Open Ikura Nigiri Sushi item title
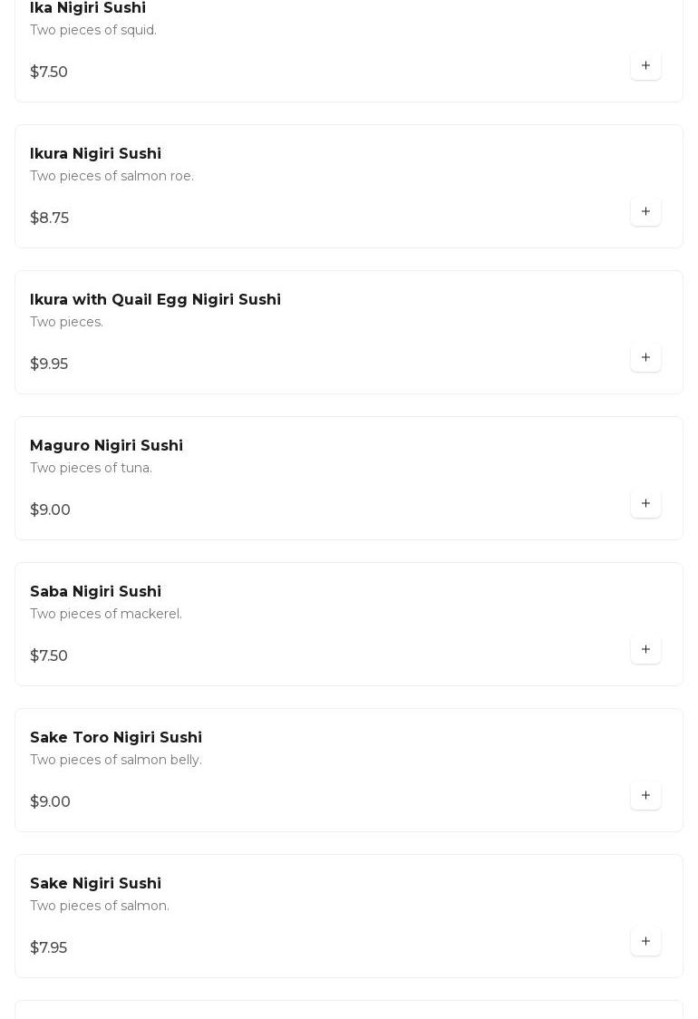The height and width of the screenshot is (1019, 698). tap(95, 154)
